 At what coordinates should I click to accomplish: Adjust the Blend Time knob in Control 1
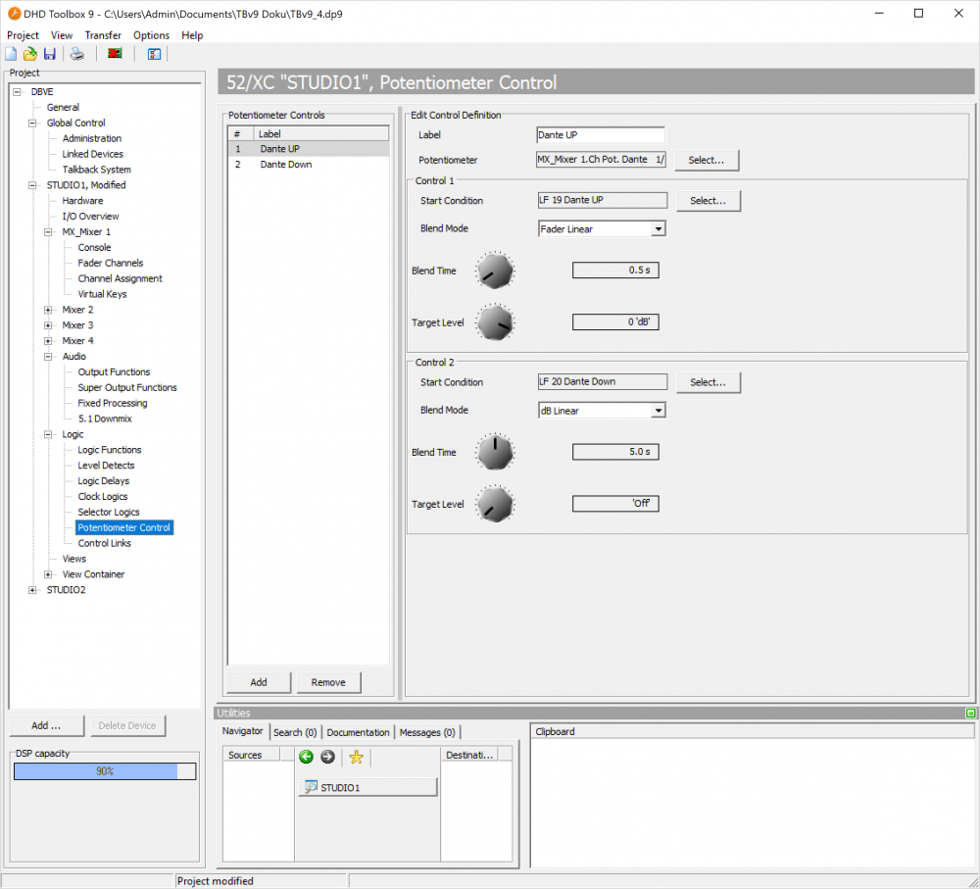click(495, 271)
